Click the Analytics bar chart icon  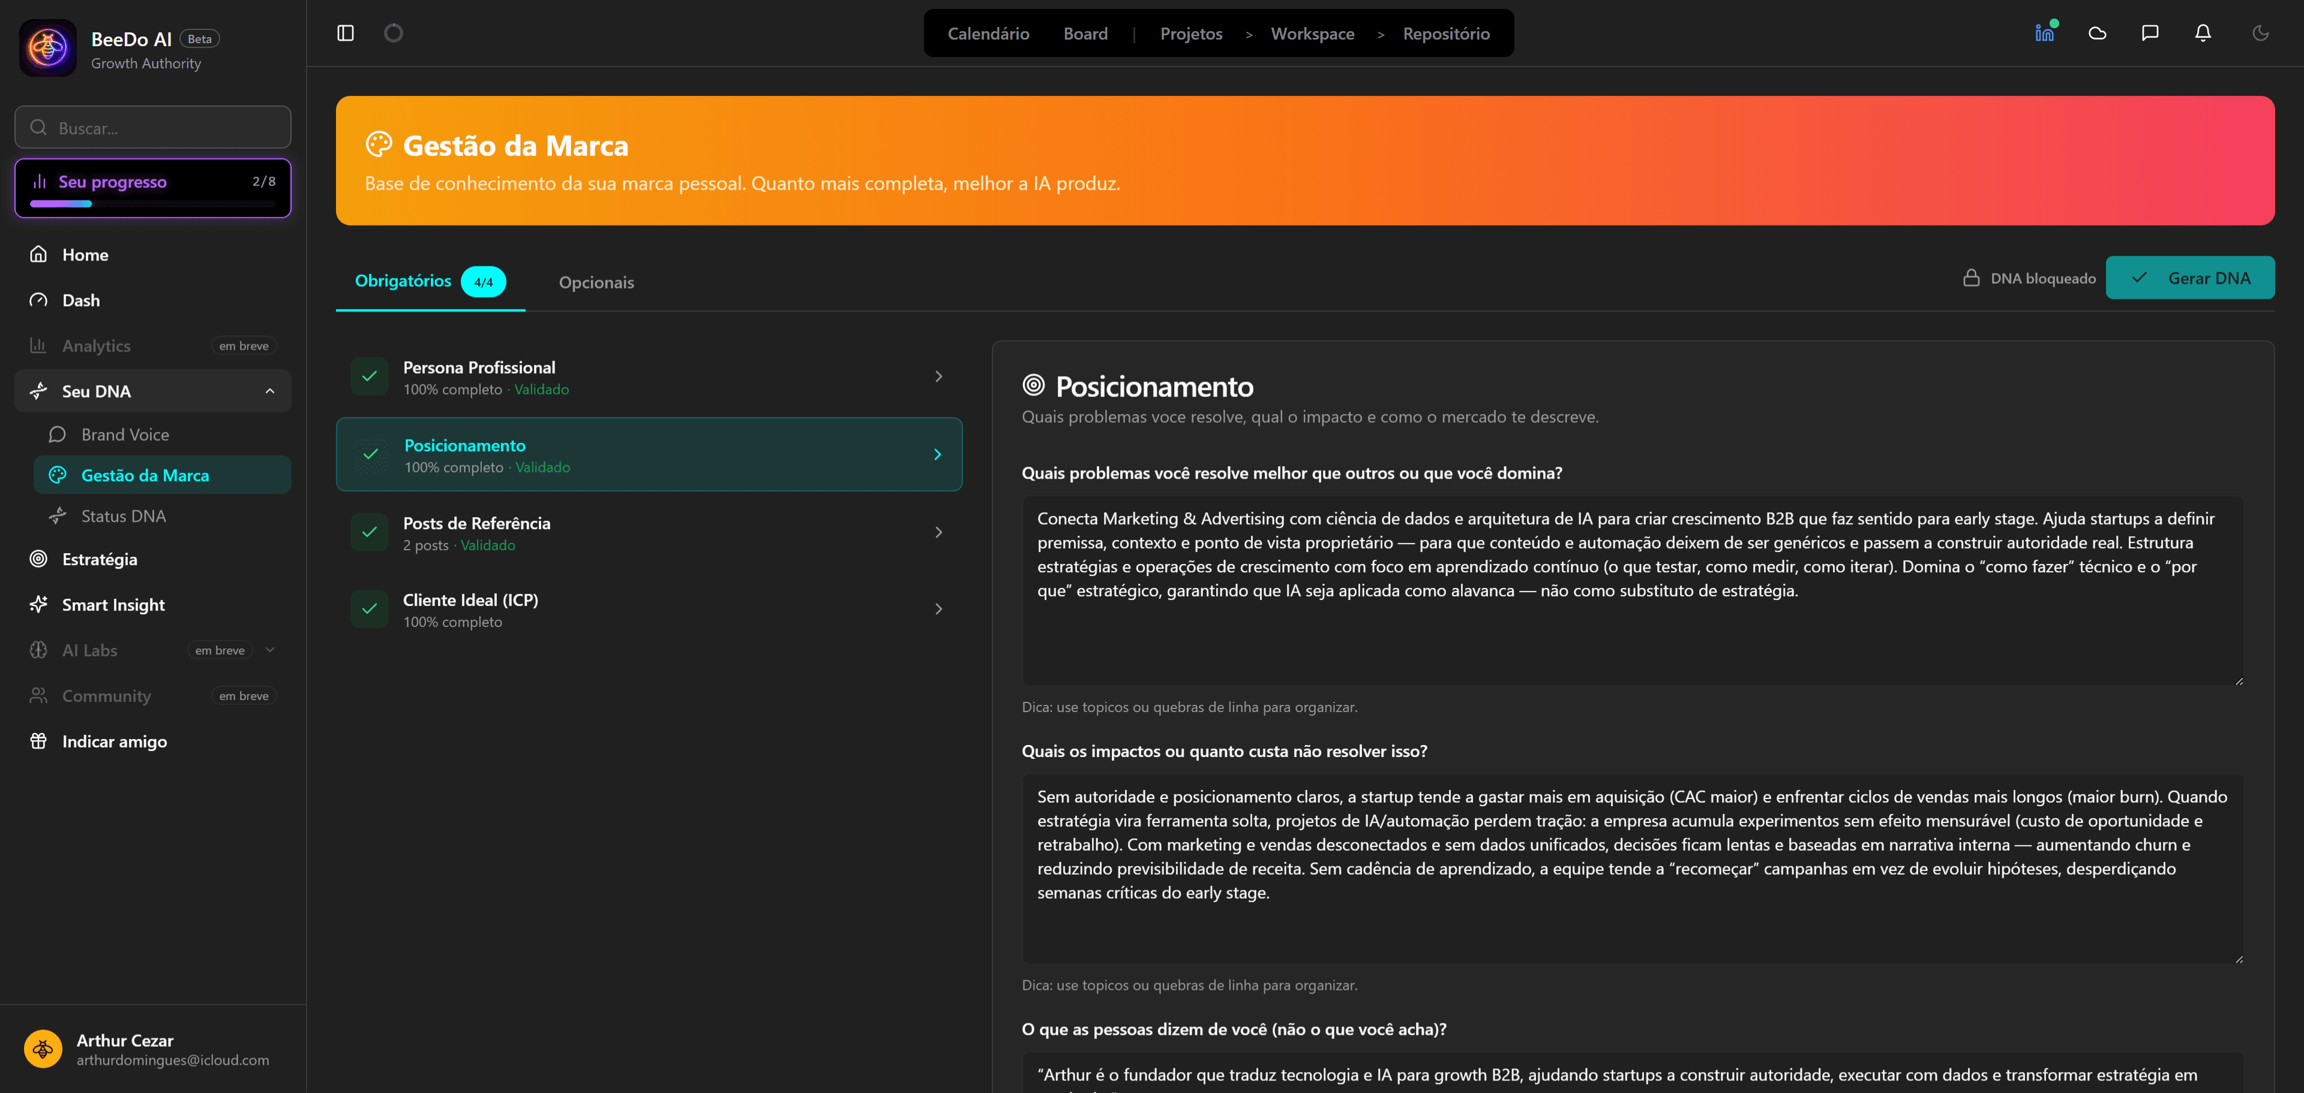[x=38, y=346]
